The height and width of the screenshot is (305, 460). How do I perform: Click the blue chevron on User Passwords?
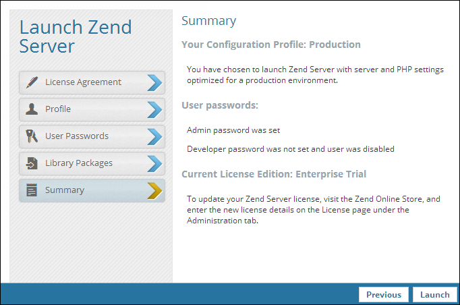pyautogui.click(x=154, y=136)
